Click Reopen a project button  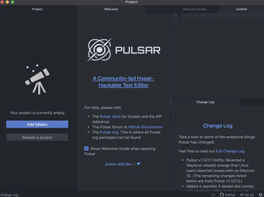click(x=37, y=137)
